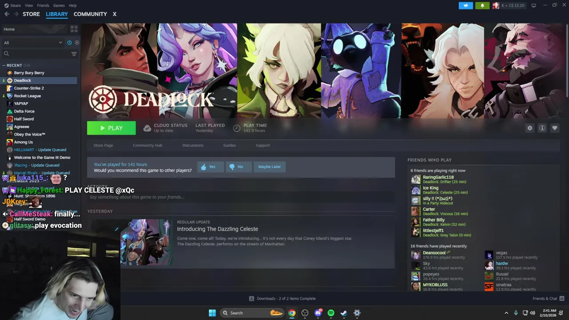Go to the COMMUNITY tab
This screenshot has height=320, width=569.
(90, 14)
